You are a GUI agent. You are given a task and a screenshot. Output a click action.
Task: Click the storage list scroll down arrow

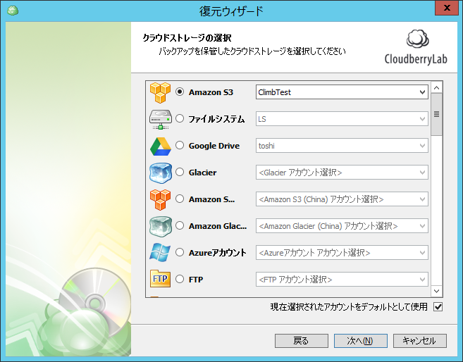(x=437, y=291)
